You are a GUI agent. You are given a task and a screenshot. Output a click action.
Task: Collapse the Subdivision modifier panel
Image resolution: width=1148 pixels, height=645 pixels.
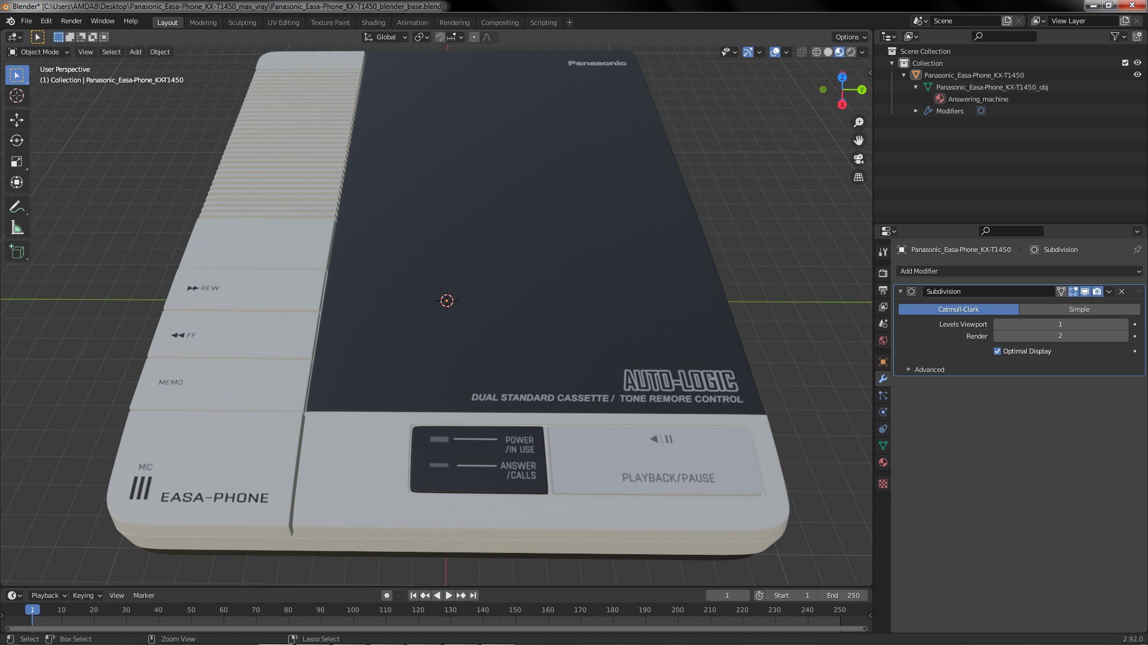pos(900,291)
